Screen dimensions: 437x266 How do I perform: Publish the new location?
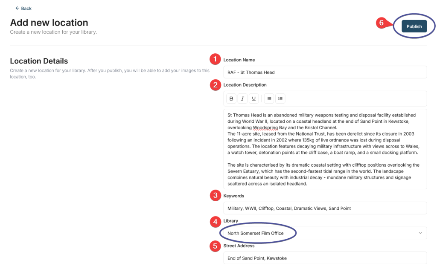[414, 26]
